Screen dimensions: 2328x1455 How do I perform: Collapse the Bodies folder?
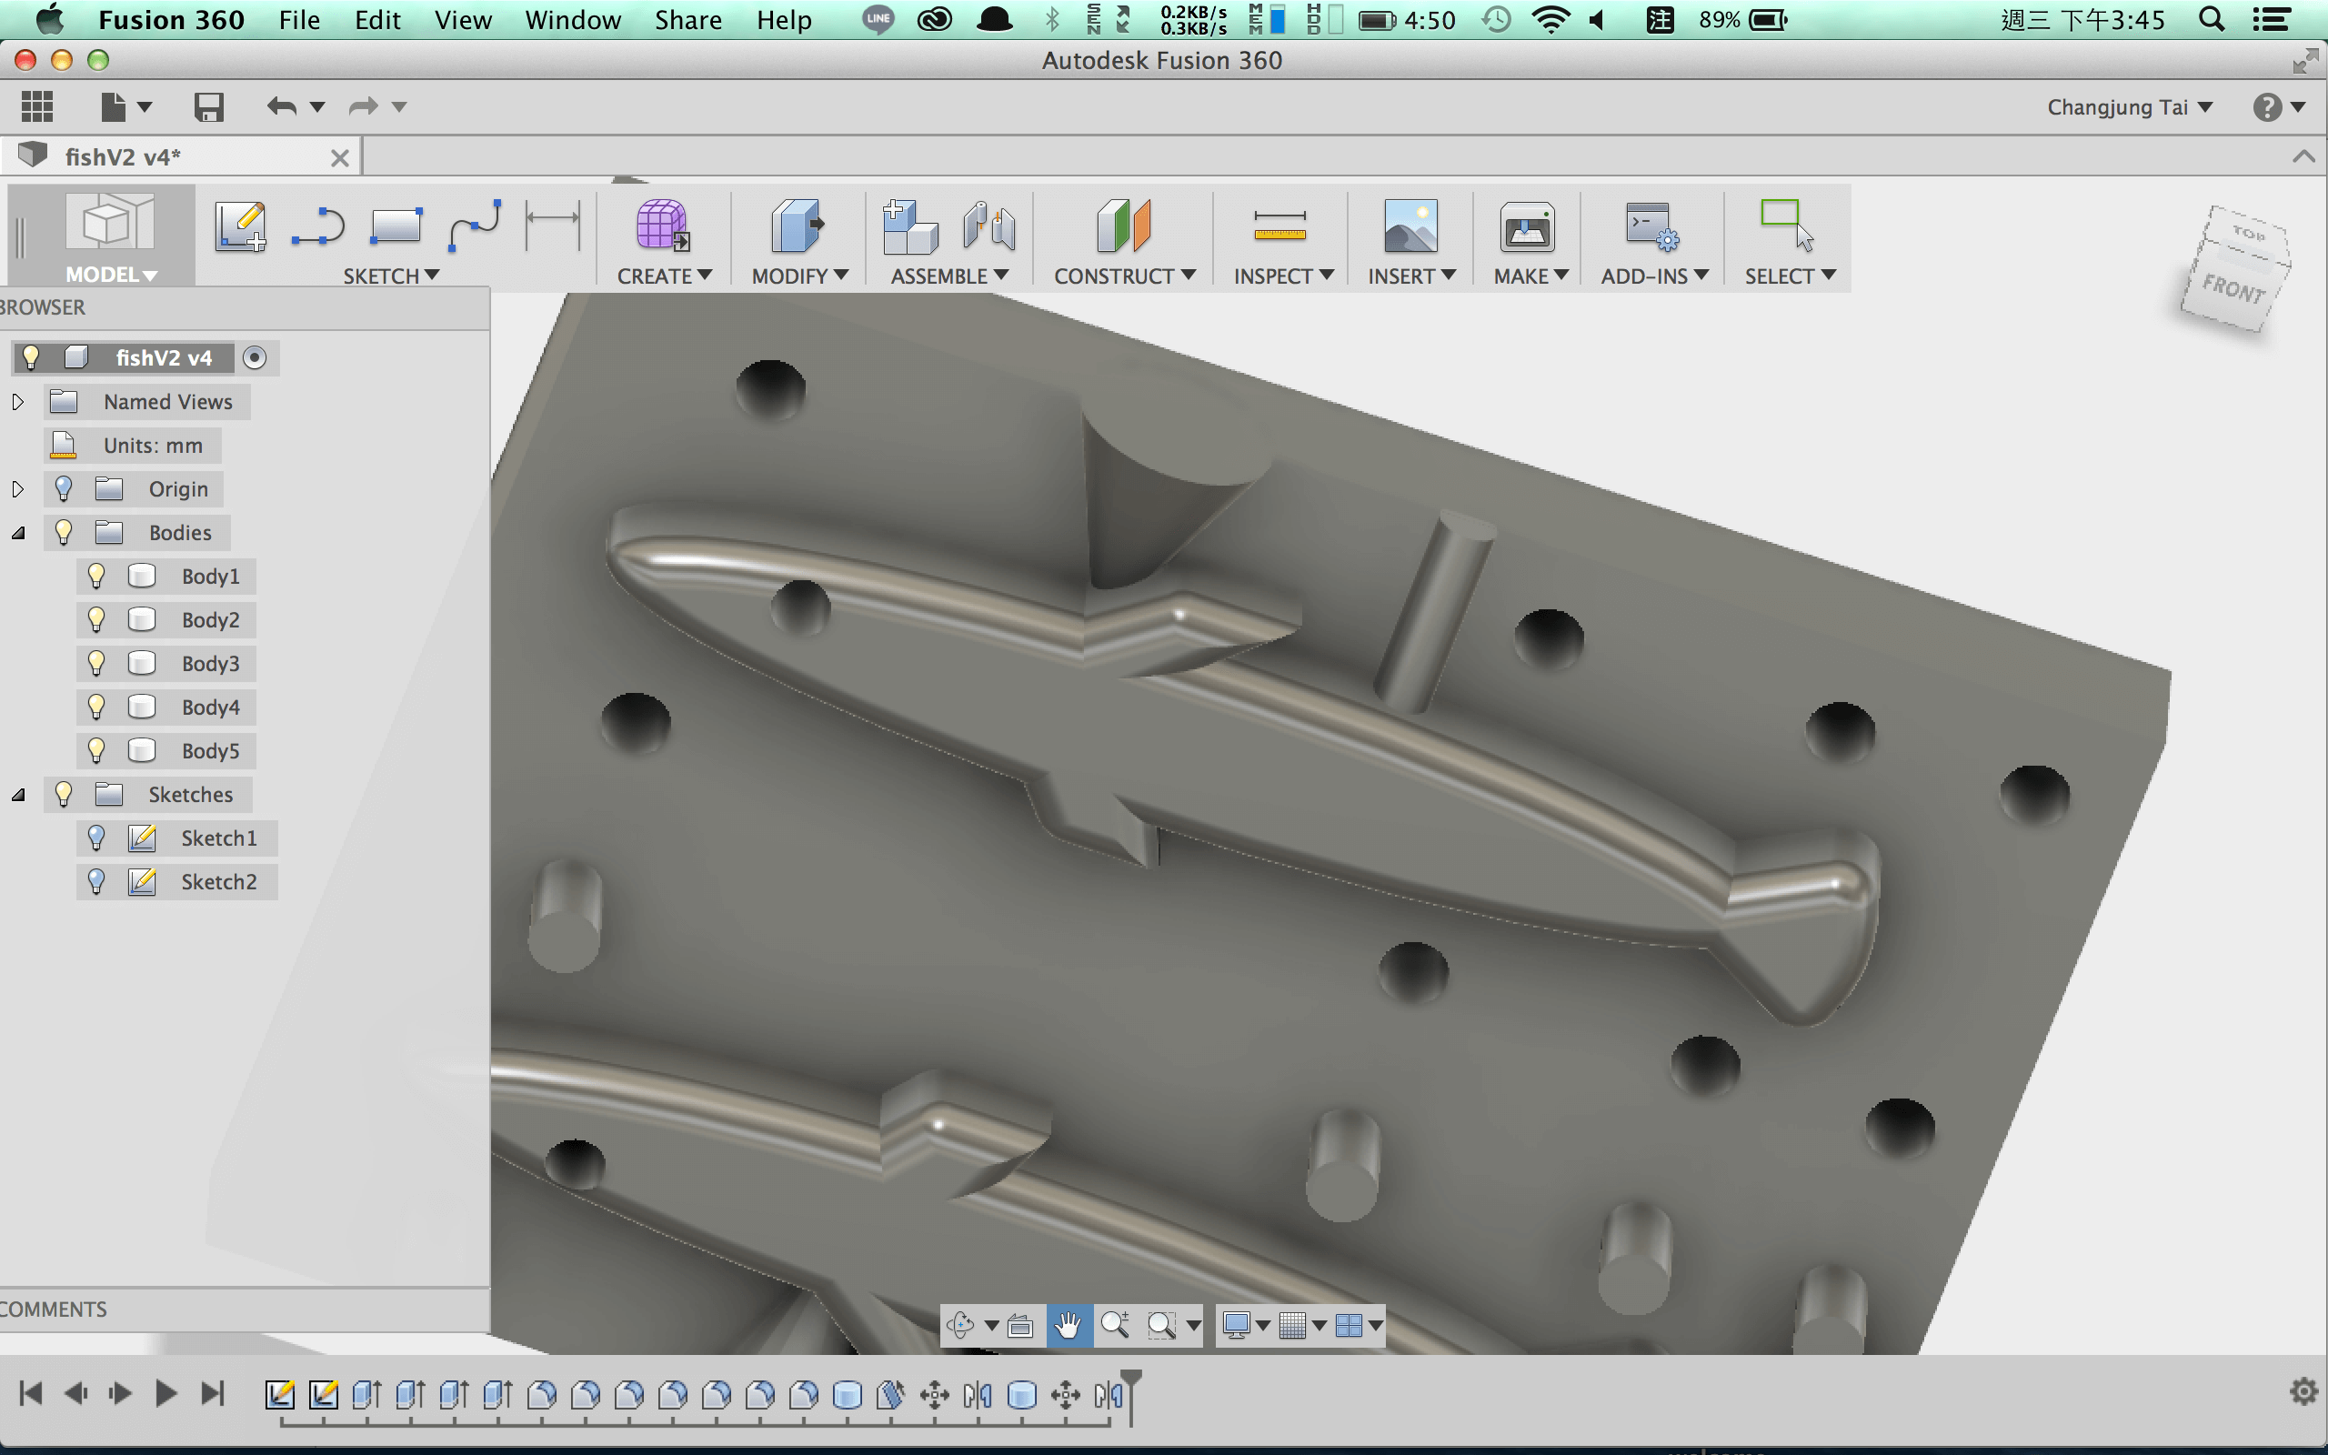(17, 533)
